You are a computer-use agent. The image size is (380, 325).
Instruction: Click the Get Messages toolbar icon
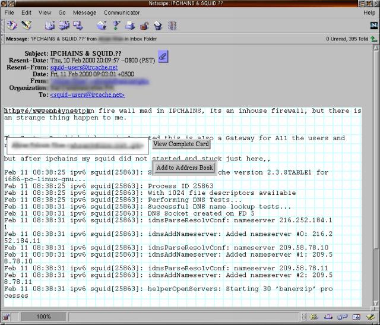(12, 26)
